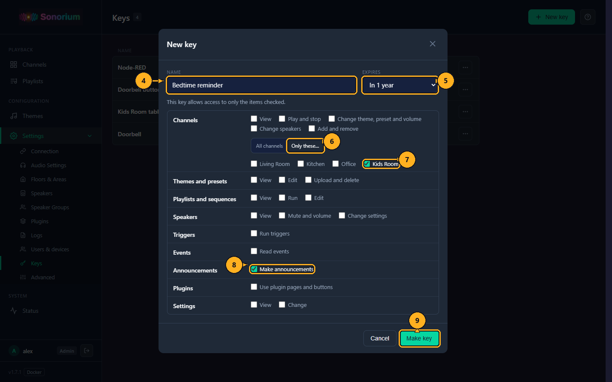This screenshot has width=612, height=382.
Task: Check Mute and volume permission
Action: (282, 216)
